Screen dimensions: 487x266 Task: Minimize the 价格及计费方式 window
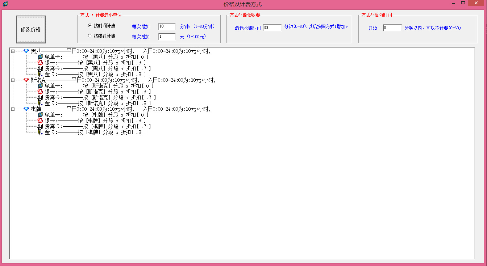[453, 3]
